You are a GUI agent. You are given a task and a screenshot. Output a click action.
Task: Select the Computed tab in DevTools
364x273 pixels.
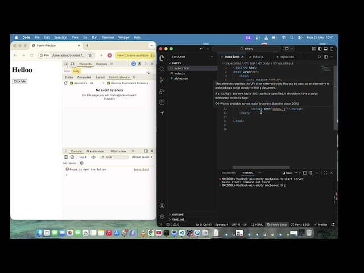[84, 77]
